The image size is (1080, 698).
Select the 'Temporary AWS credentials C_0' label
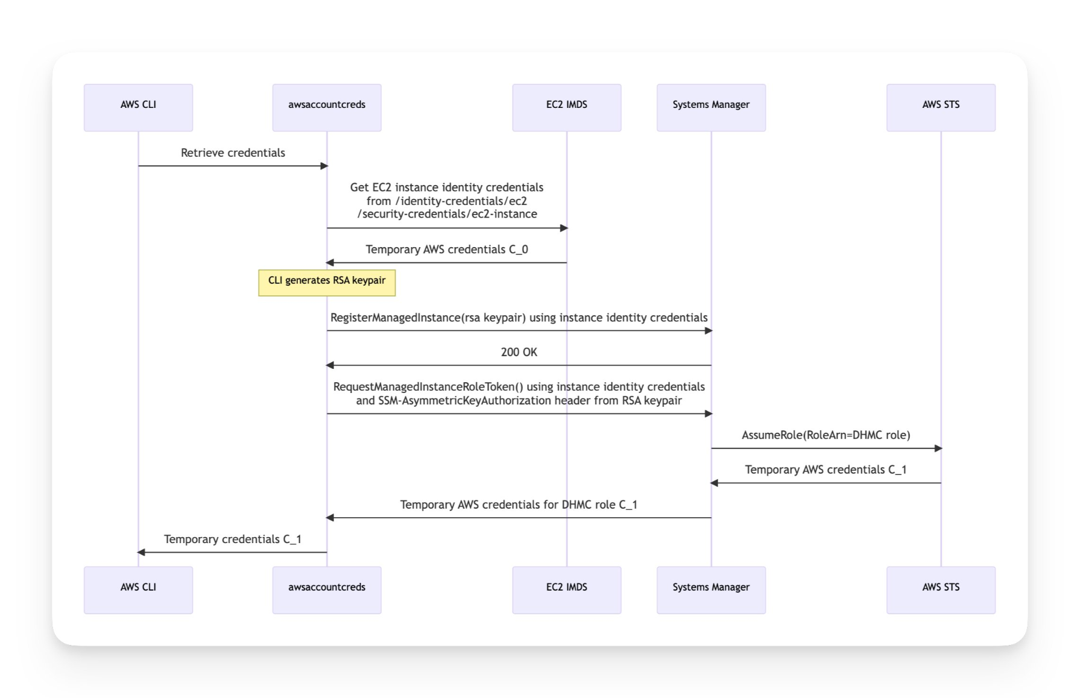pos(446,250)
